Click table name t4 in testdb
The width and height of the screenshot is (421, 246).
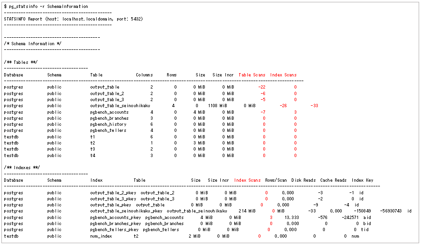92,156
